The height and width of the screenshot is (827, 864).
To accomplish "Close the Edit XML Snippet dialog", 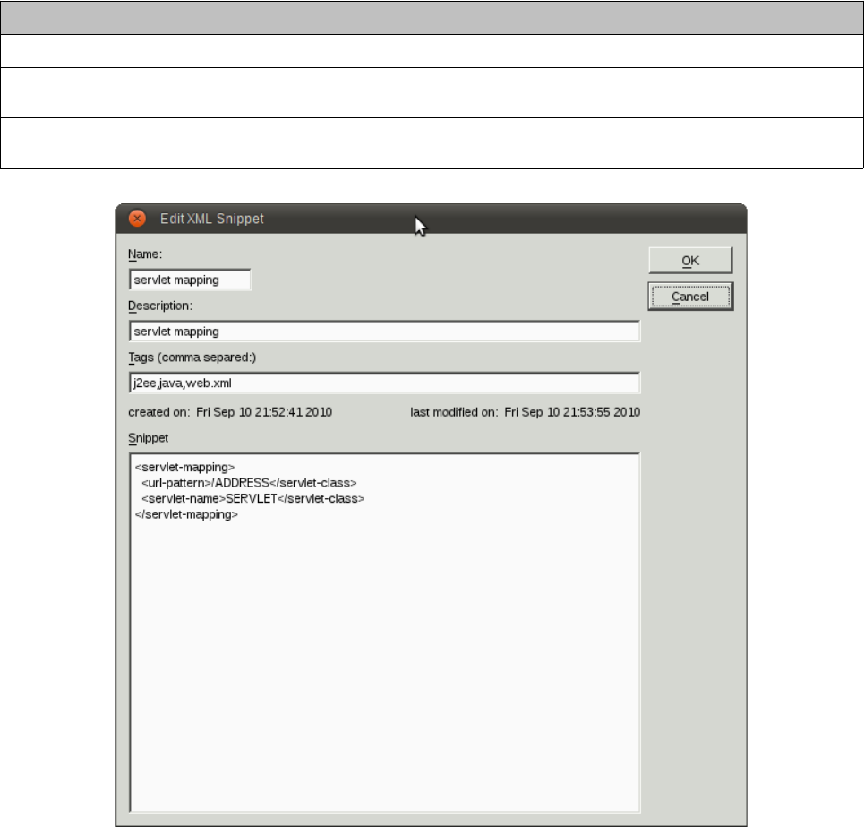I will 137,219.
